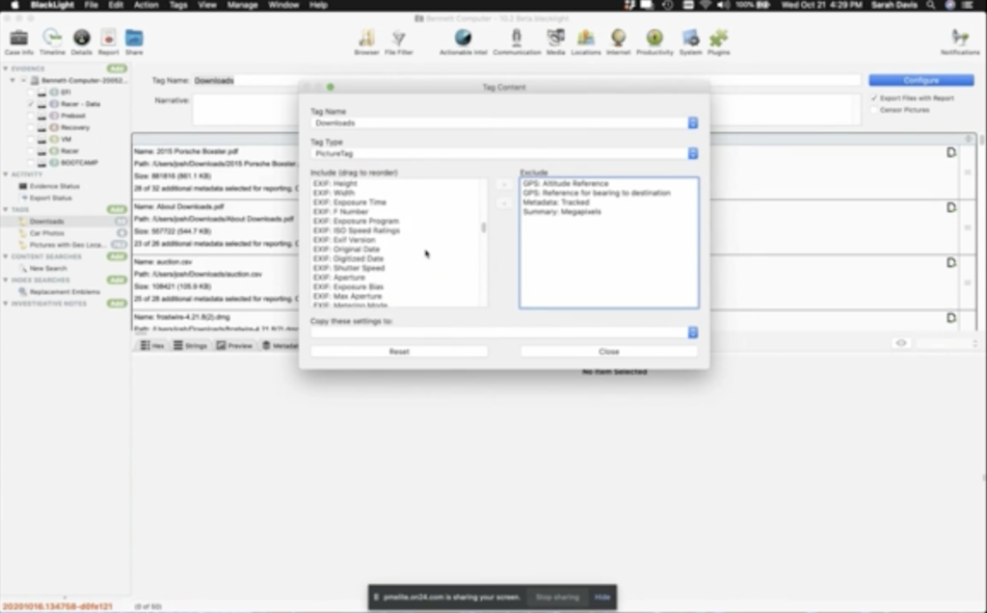
Task: Click Add button next to TAGS
Action: pos(117,209)
